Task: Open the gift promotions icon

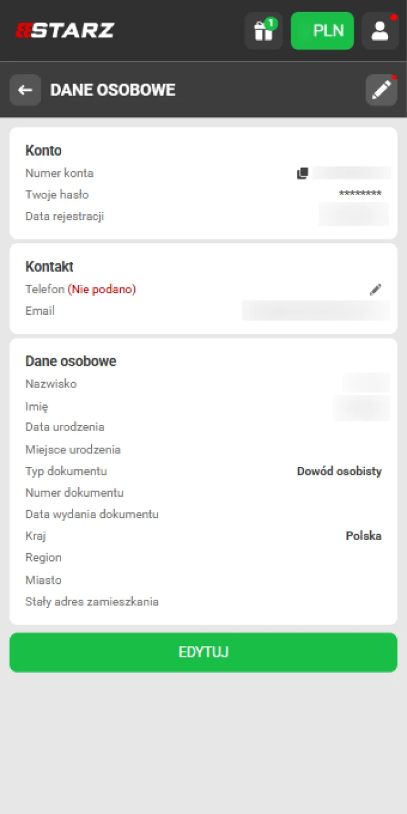Action: coord(263,31)
